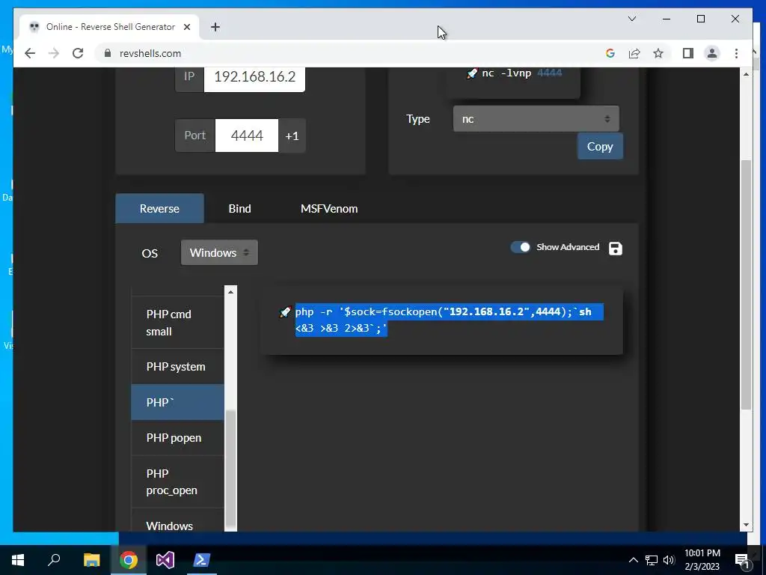This screenshot has width=766, height=575.
Task: Switch to the Reverse tab
Action: [x=159, y=209]
